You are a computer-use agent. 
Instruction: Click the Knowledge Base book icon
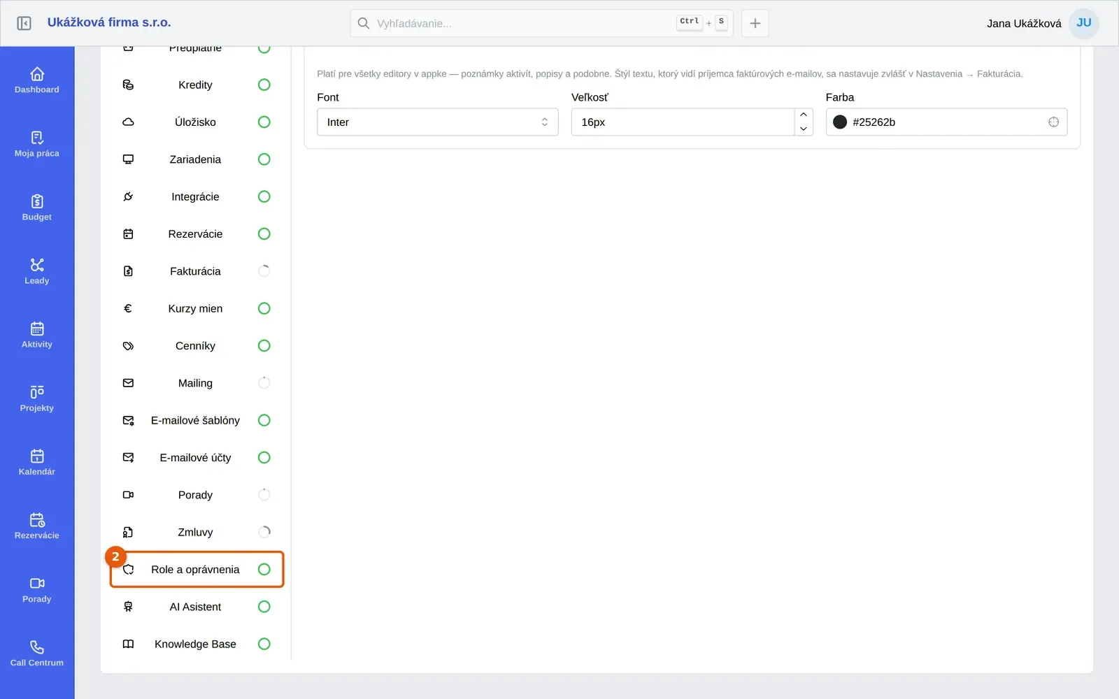pos(128,644)
